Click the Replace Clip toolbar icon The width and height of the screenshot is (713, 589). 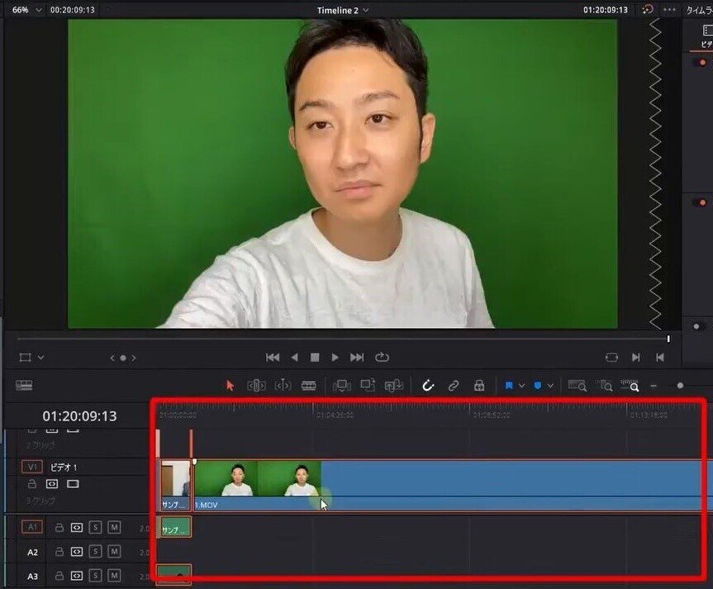pyautogui.click(x=394, y=386)
